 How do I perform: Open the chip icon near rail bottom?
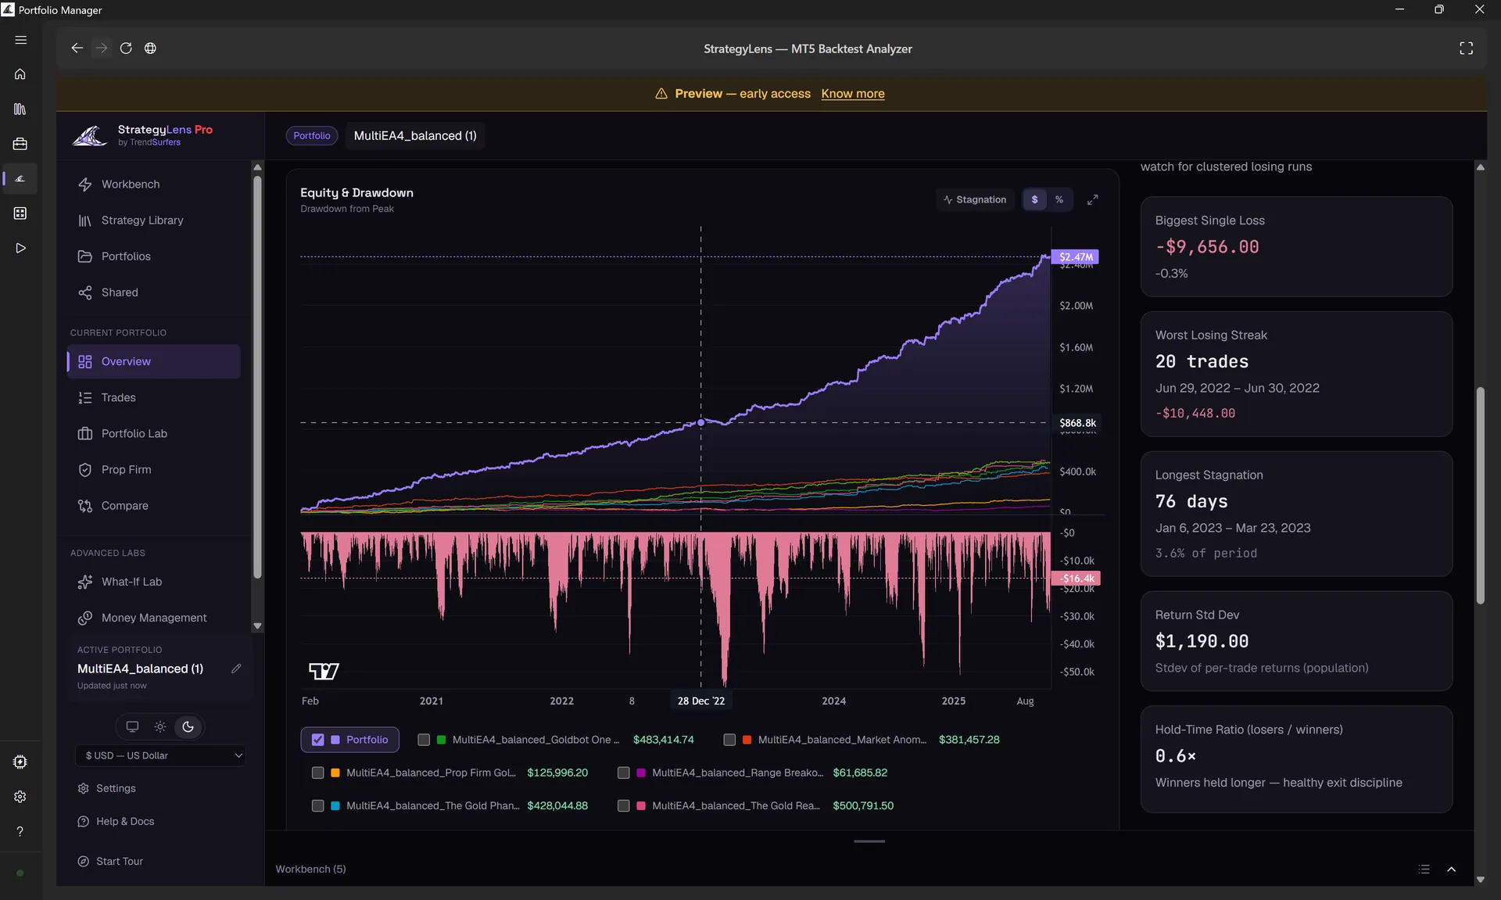click(x=20, y=762)
